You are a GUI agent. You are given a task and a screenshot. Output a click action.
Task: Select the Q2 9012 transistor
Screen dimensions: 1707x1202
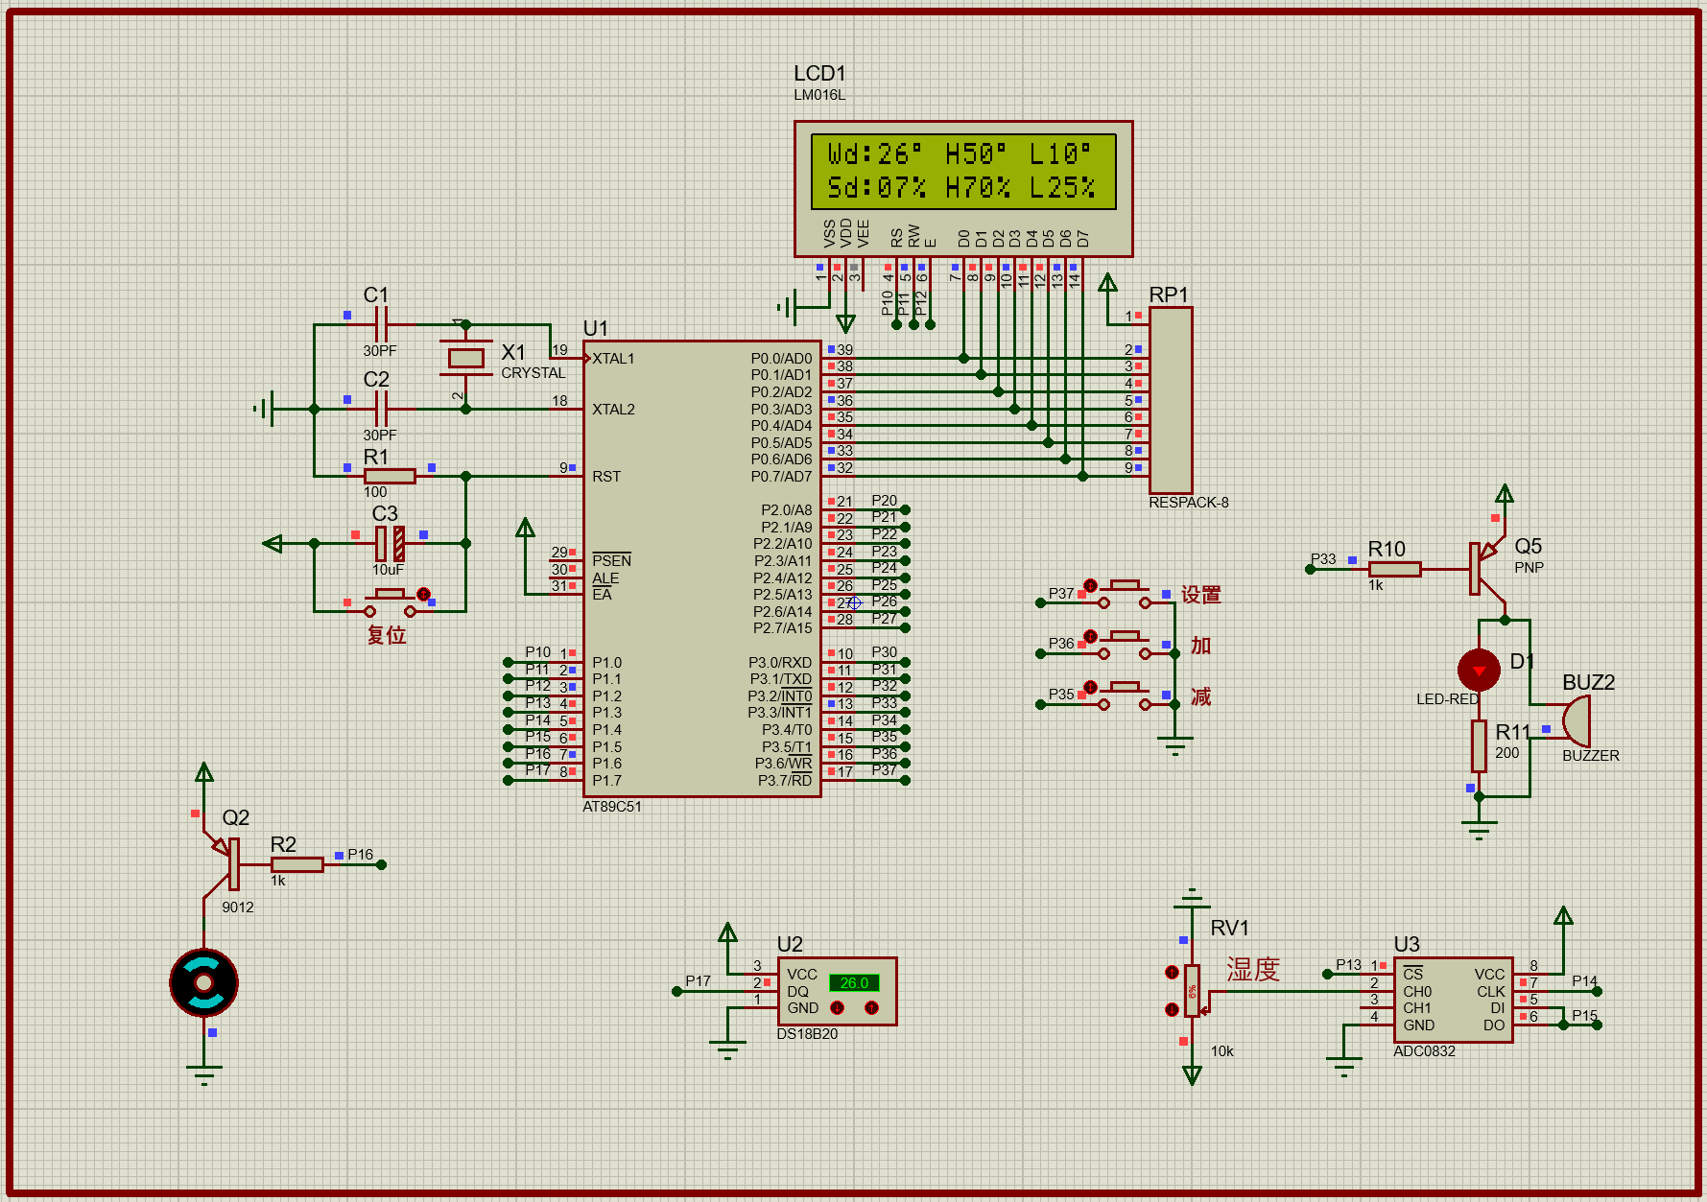pyautogui.click(x=226, y=862)
